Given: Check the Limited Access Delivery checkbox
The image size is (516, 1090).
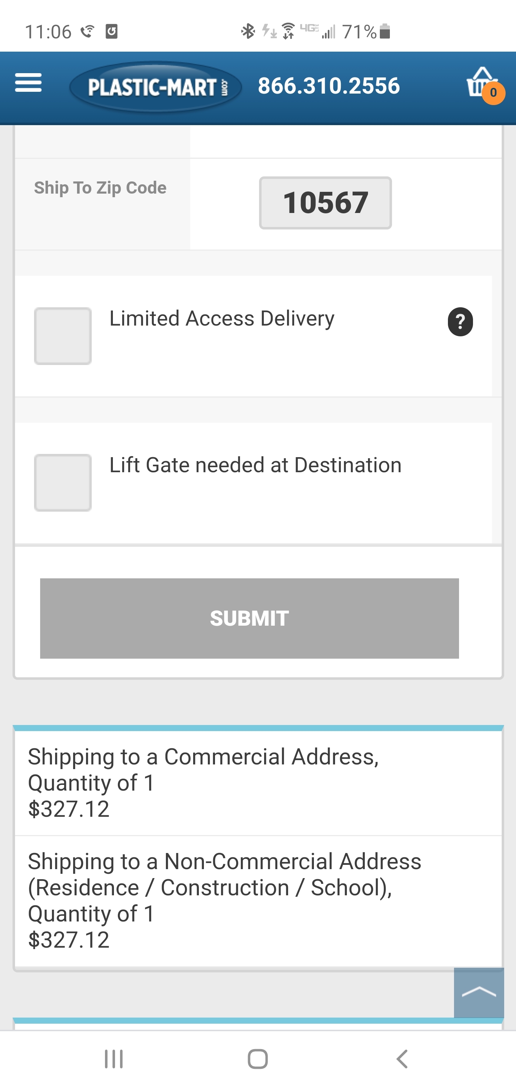Looking at the screenshot, I should (x=63, y=336).
